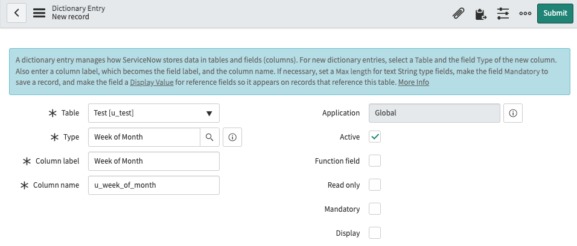Click the Column label input field
This screenshot has width=577, height=246.
click(x=153, y=161)
